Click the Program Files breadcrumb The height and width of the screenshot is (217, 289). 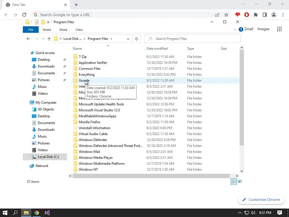coord(98,39)
